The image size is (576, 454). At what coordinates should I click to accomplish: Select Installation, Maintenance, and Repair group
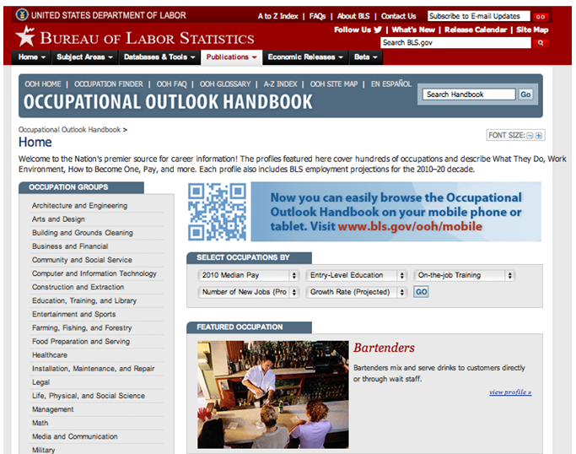[x=94, y=369]
